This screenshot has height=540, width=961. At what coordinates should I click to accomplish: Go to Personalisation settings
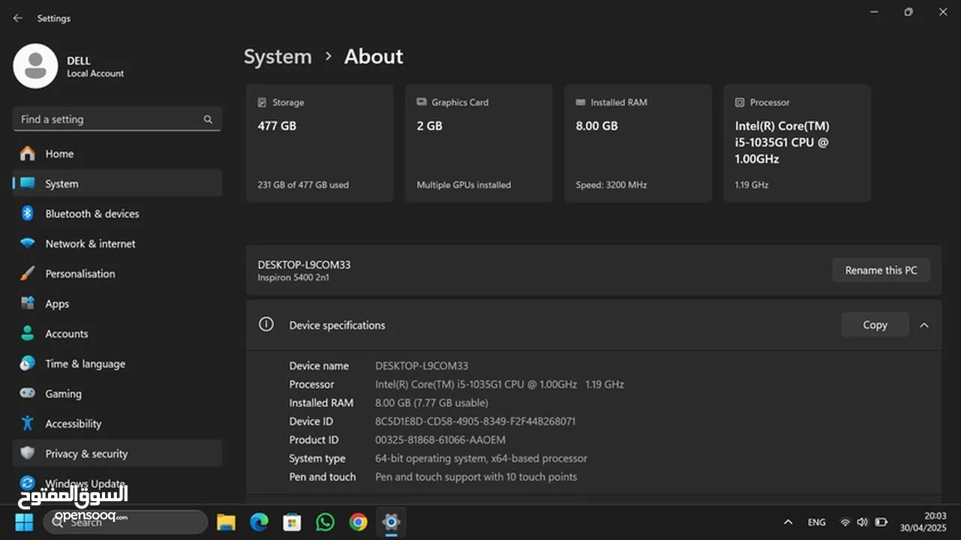click(117, 274)
